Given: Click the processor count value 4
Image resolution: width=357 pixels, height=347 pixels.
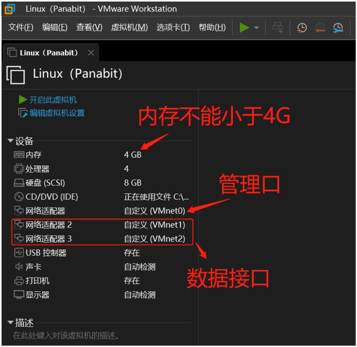Looking at the screenshot, I should click(126, 169).
